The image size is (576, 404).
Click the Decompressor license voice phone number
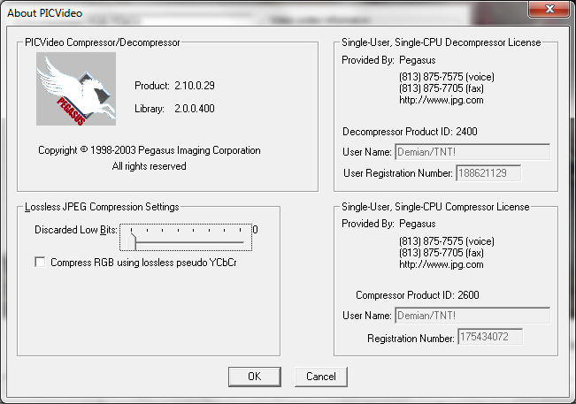(x=447, y=77)
